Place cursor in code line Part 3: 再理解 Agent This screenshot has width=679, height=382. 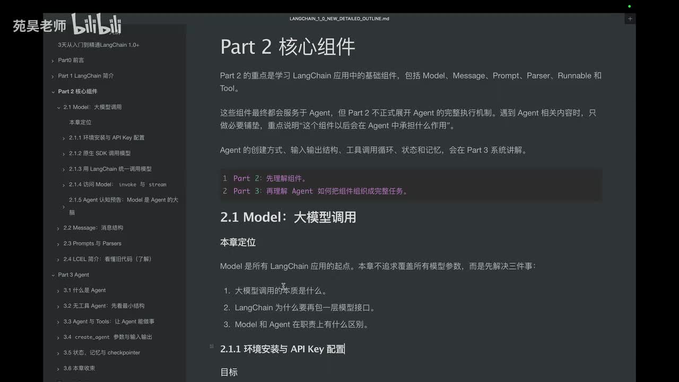coord(321,191)
